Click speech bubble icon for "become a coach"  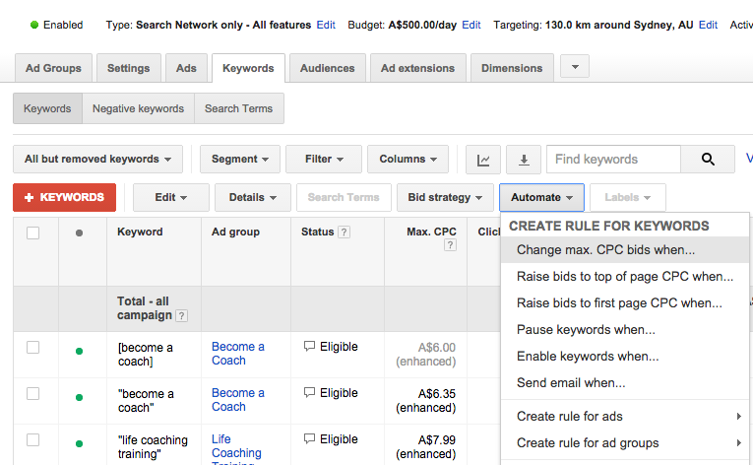pyautogui.click(x=310, y=392)
